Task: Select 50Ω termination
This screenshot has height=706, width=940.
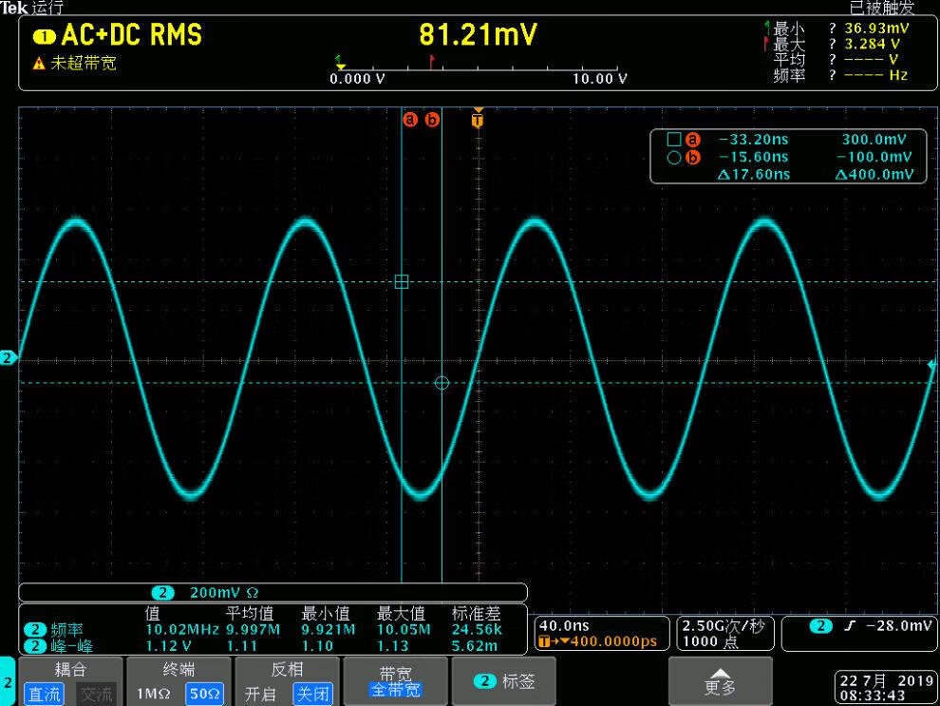Action: click(x=204, y=695)
